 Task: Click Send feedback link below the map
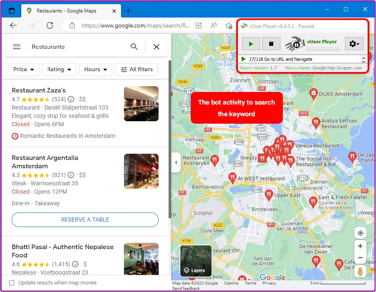(x=186, y=288)
